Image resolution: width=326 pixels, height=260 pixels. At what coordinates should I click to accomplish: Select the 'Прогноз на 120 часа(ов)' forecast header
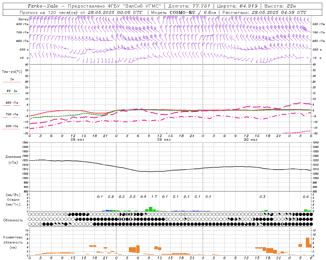[49, 12]
